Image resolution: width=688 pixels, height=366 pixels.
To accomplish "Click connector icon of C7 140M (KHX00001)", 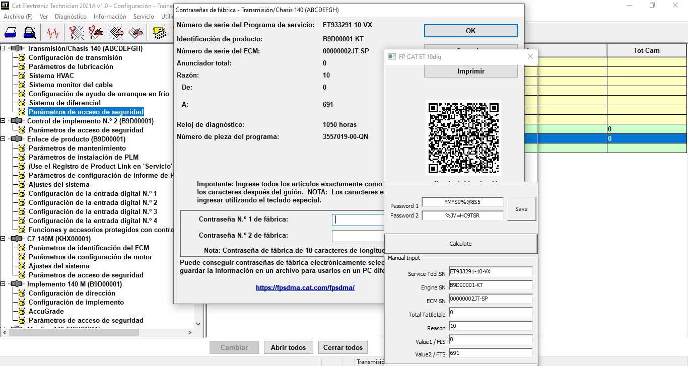I will 17,239.
